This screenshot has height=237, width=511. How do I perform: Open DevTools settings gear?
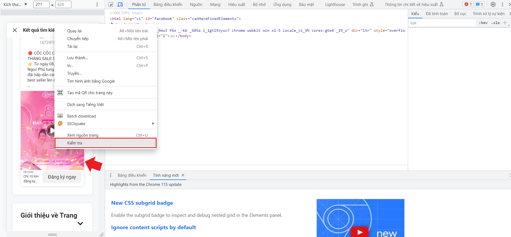click(493, 4)
